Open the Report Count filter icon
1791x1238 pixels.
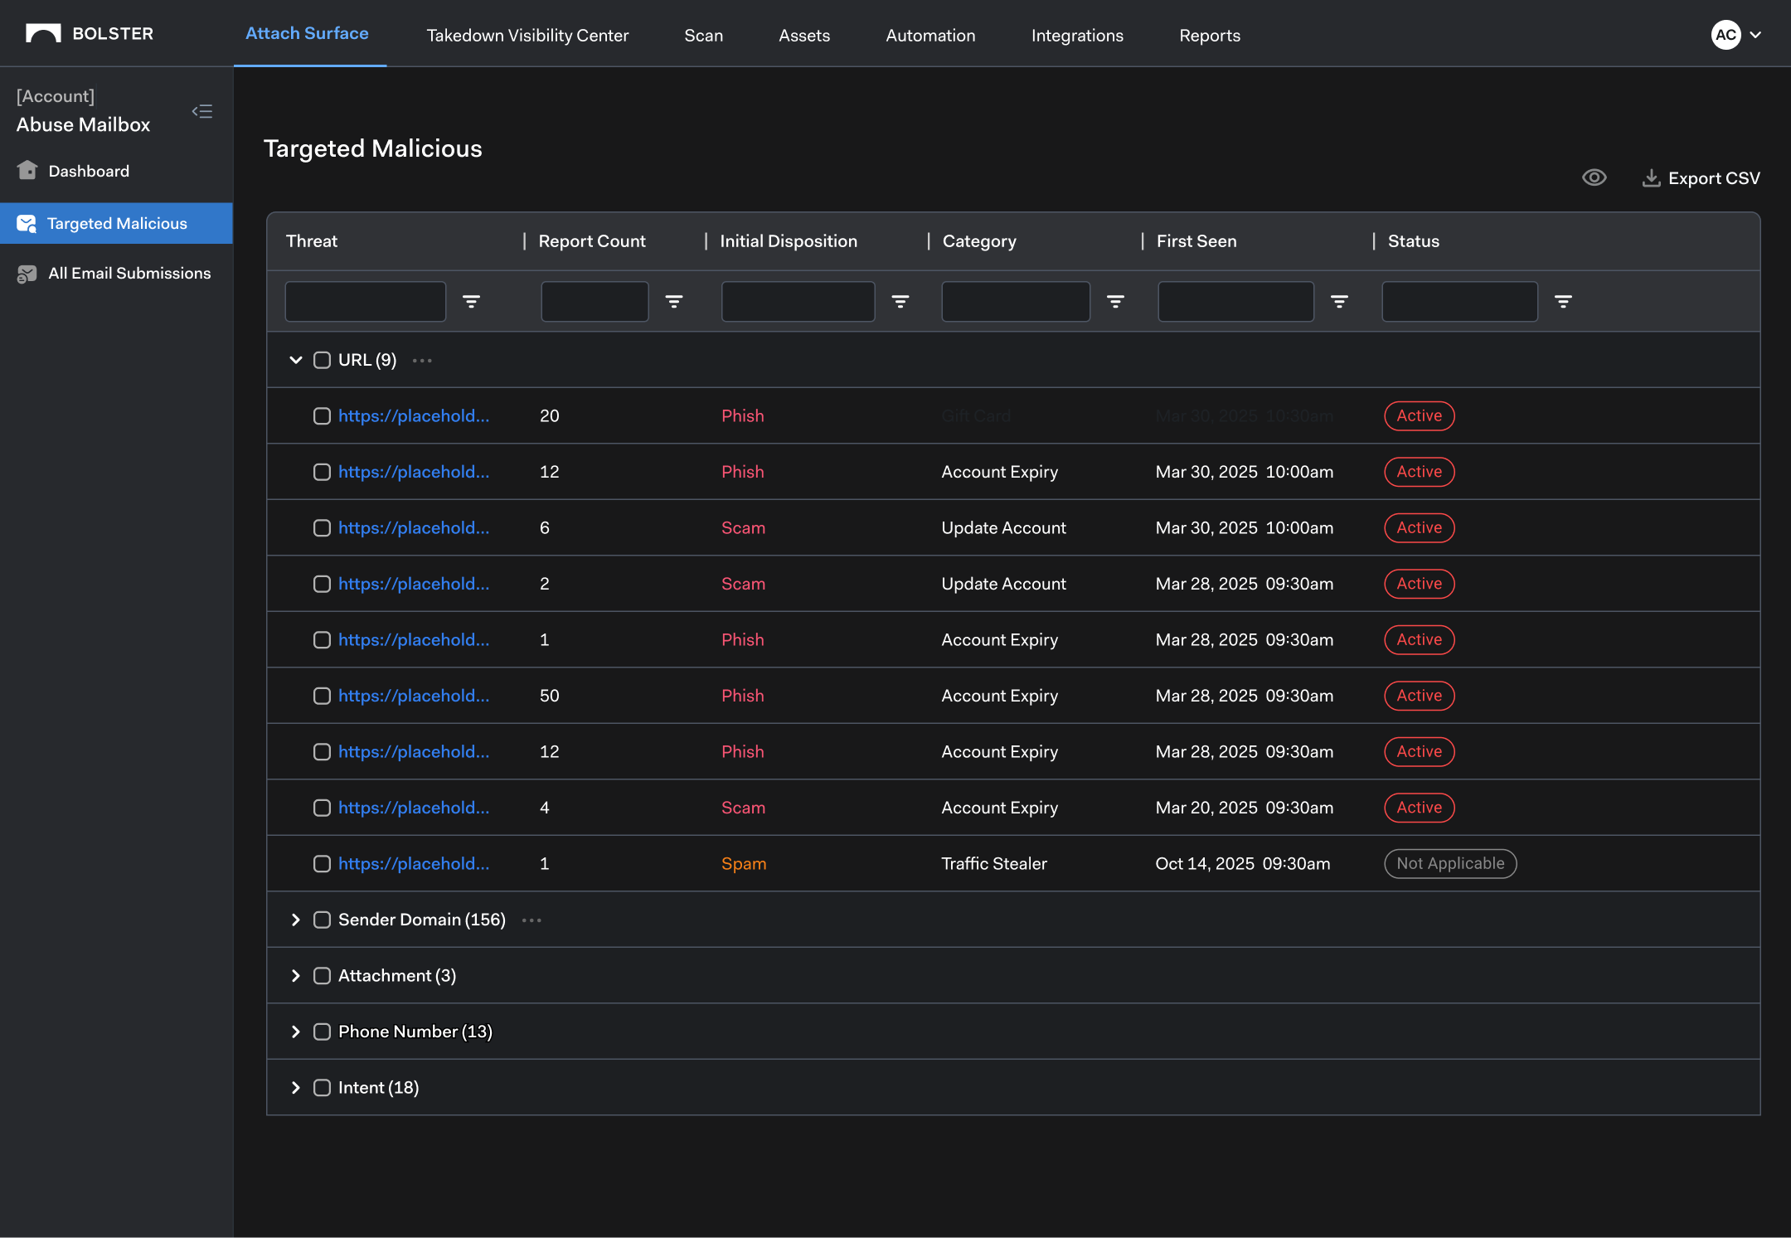(x=674, y=302)
